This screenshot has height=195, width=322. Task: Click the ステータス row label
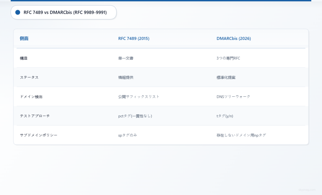tap(29, 78)
